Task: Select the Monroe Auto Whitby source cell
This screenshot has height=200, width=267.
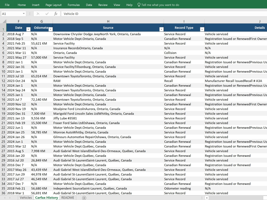Action: point(108,132)
